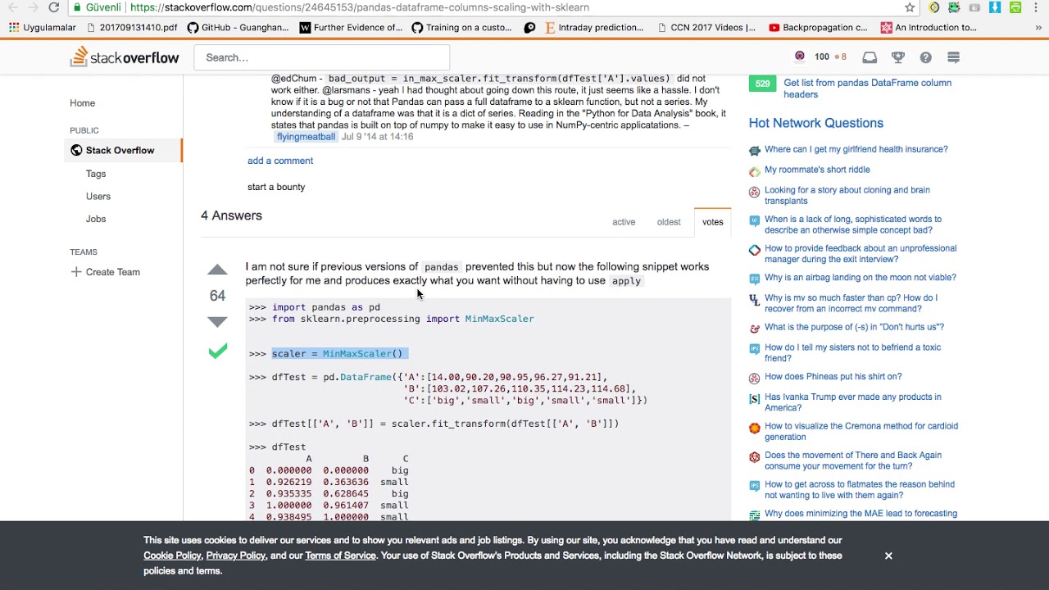Open the Privacy Policy link
Viewport: 1049px width, 590px height.
pyautogui.click(x=236, y=556)
